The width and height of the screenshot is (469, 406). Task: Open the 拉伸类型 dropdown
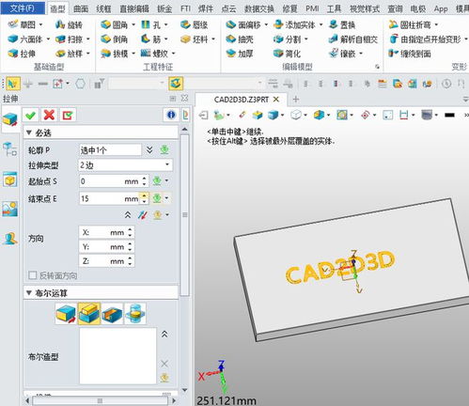click(125, 164)
